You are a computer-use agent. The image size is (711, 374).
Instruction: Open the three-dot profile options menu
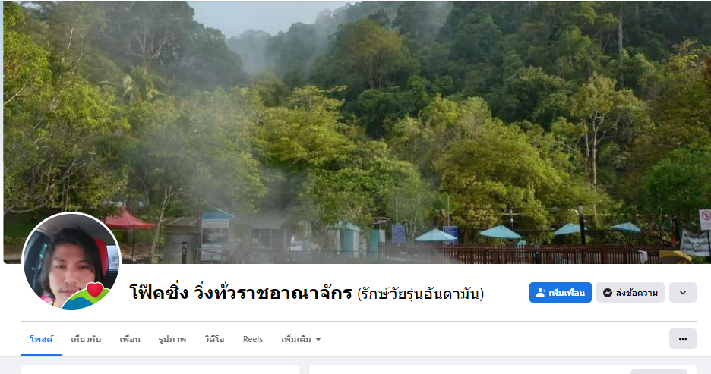682,338
